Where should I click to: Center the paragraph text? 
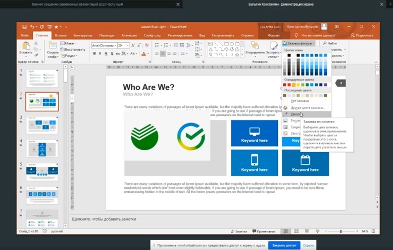coord(163,53)
